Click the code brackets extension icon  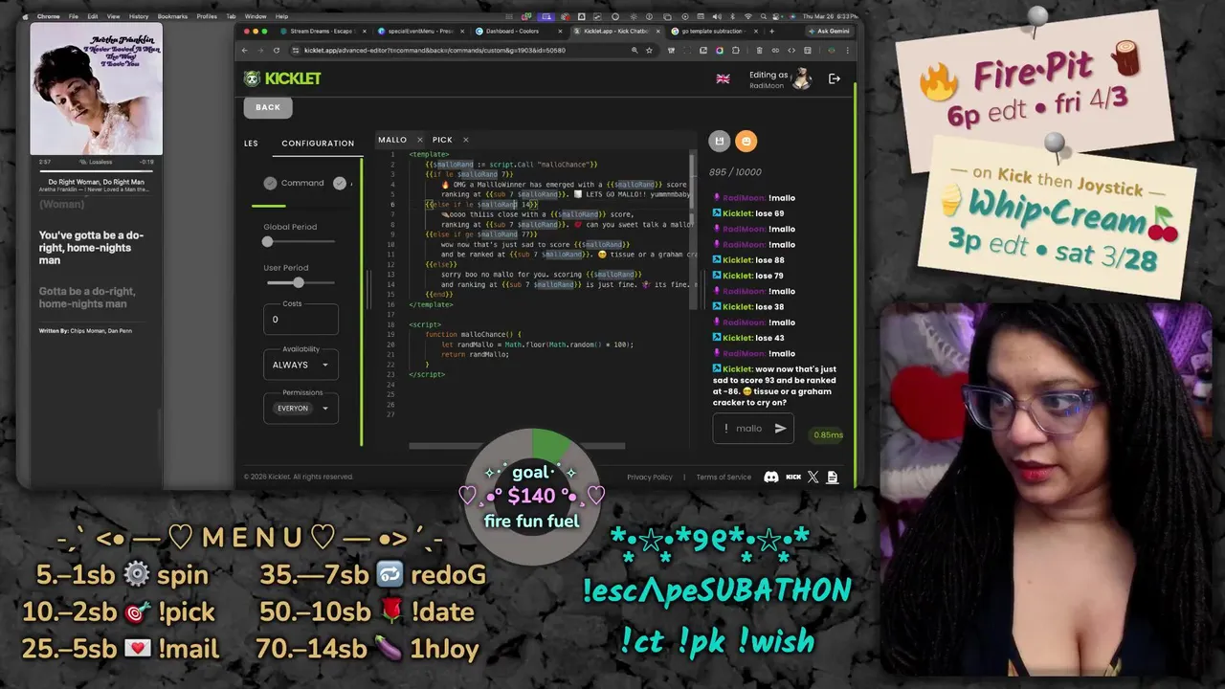(791, 50)
